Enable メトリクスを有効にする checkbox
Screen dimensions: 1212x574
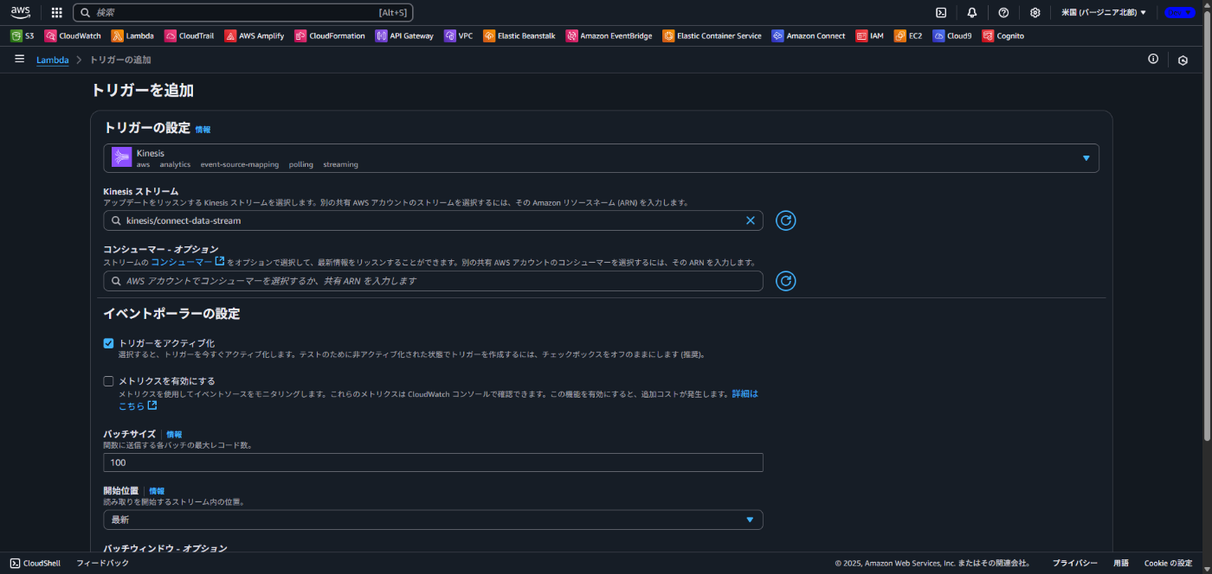108,380
